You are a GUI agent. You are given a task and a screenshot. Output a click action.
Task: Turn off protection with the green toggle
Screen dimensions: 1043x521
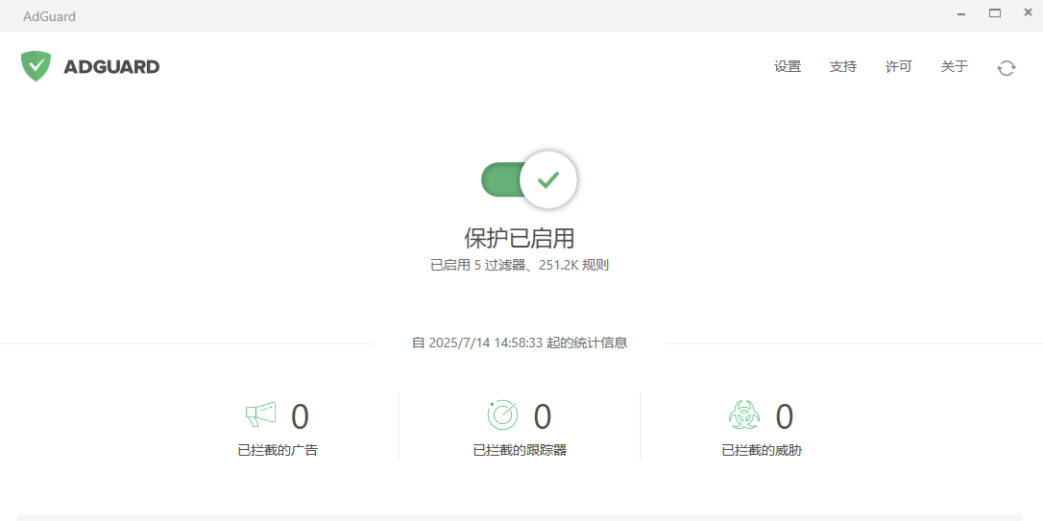529,179
